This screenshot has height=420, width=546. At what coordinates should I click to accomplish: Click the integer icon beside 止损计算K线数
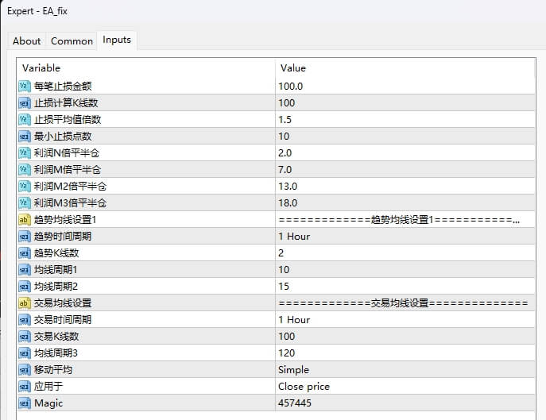(25, 103)
